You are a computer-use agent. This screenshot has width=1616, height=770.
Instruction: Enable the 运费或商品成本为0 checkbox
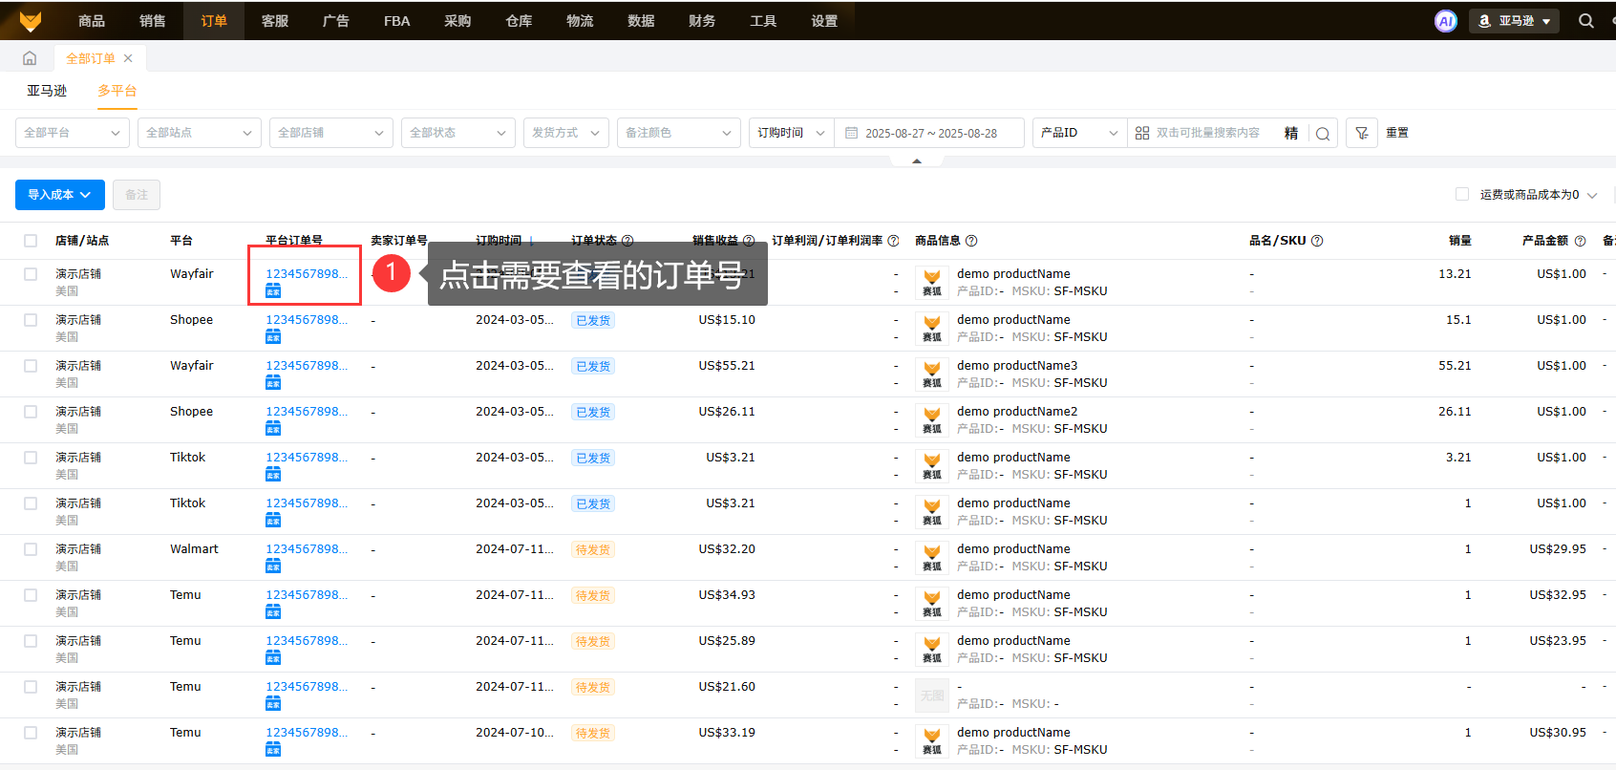[x=1461, y=194]
